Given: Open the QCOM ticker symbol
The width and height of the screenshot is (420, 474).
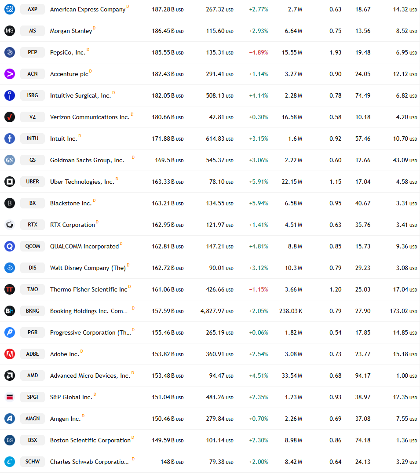Looking at the screenshot, I should 33,246.
